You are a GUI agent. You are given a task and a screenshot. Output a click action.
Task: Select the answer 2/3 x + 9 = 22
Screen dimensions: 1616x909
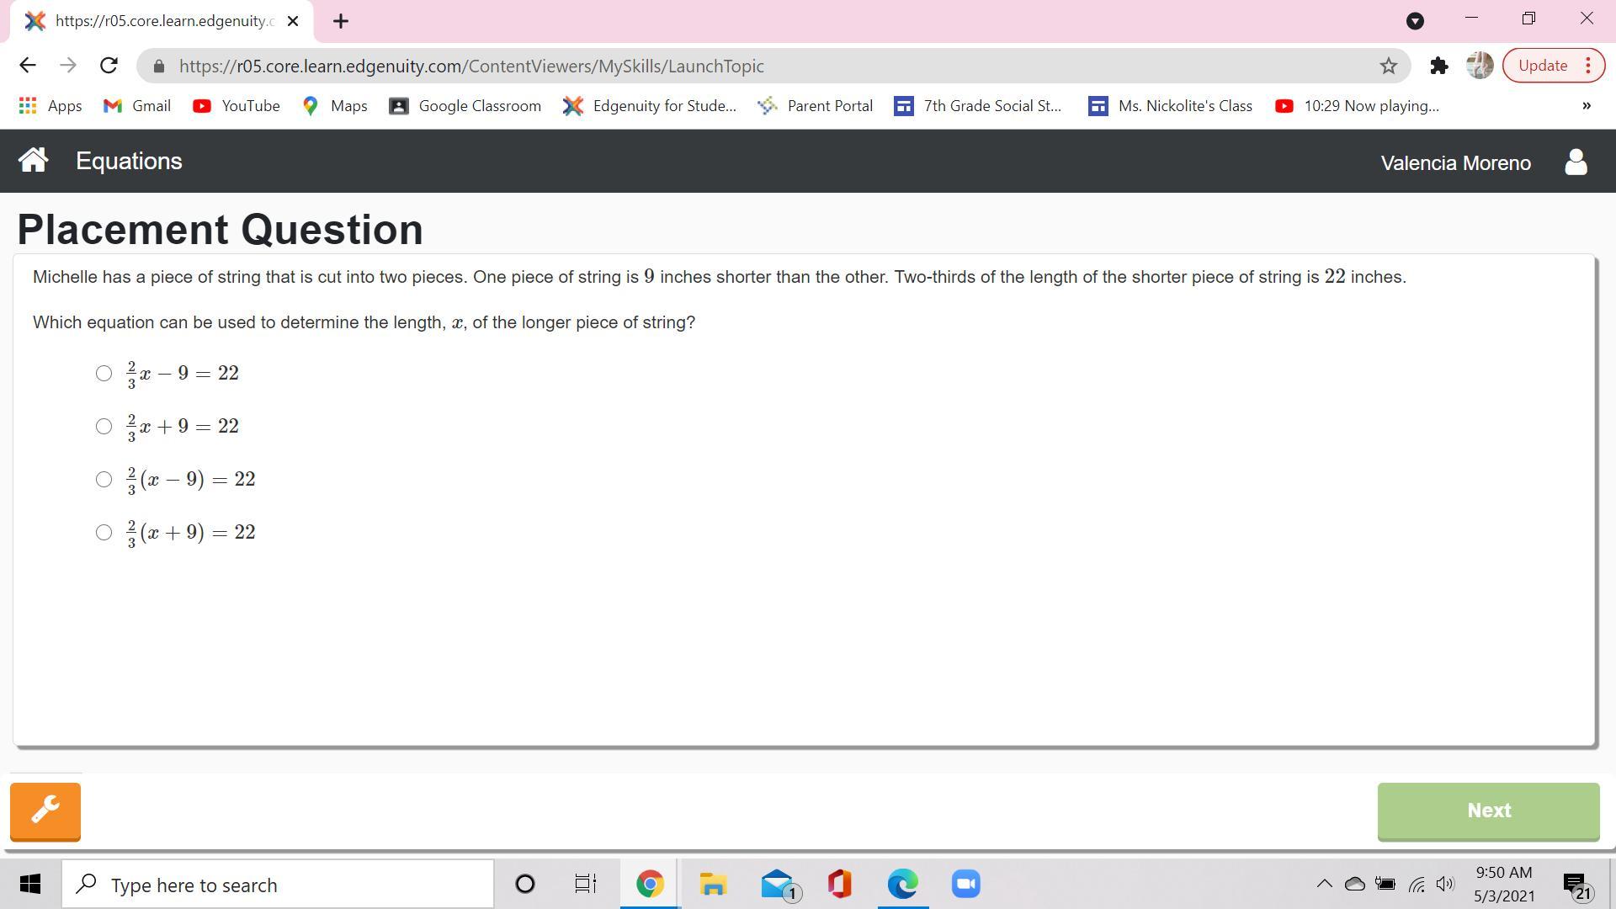[x=104, y=426]
